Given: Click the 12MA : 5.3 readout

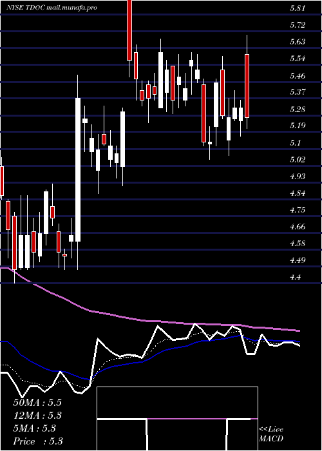Looking at the screenshot, I should click(37, 416).
